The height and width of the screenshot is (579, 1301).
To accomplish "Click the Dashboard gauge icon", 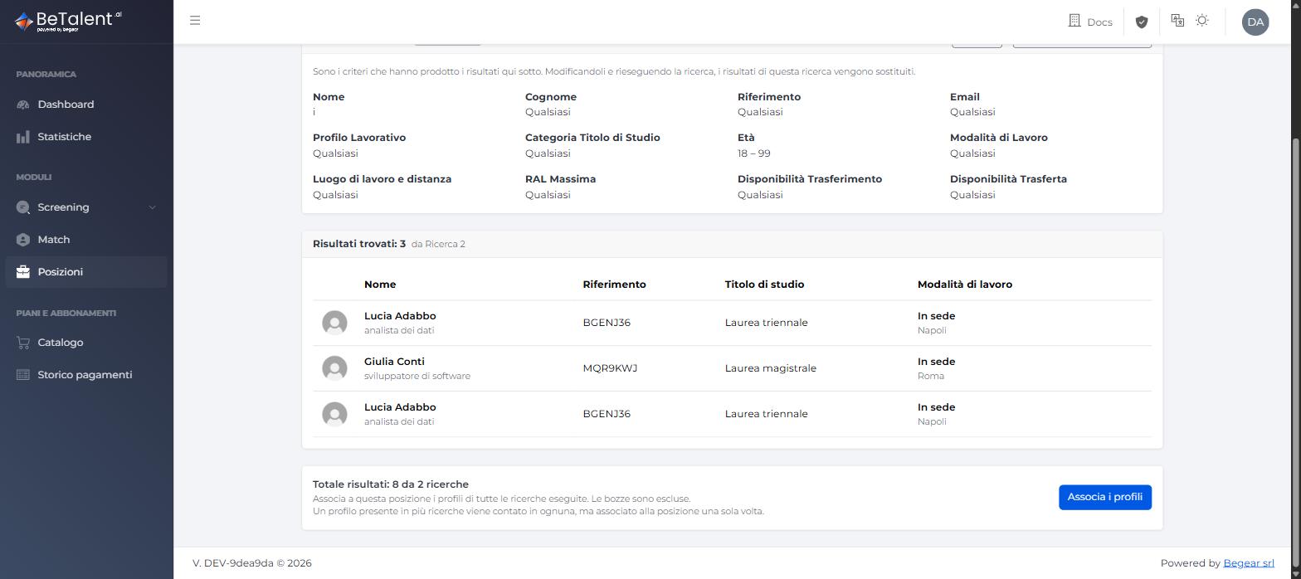I will tap(22, 105).
